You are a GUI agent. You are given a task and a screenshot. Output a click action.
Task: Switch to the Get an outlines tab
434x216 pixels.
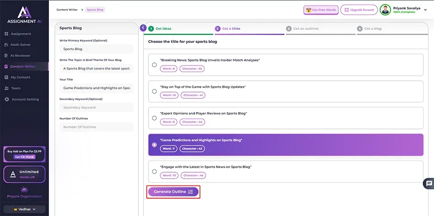point(306,29)
